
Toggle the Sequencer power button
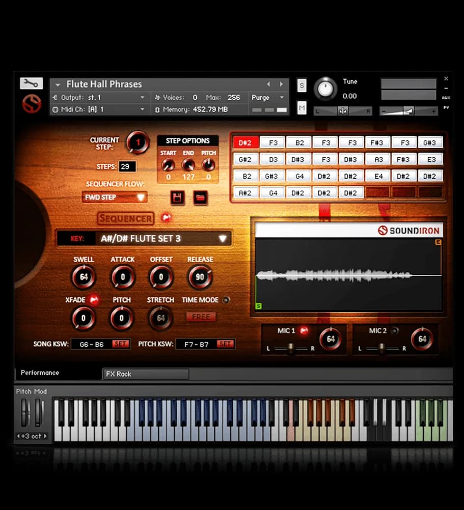coord(166,218)
